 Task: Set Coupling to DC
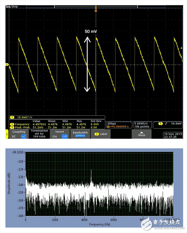[x=14, y=136]
